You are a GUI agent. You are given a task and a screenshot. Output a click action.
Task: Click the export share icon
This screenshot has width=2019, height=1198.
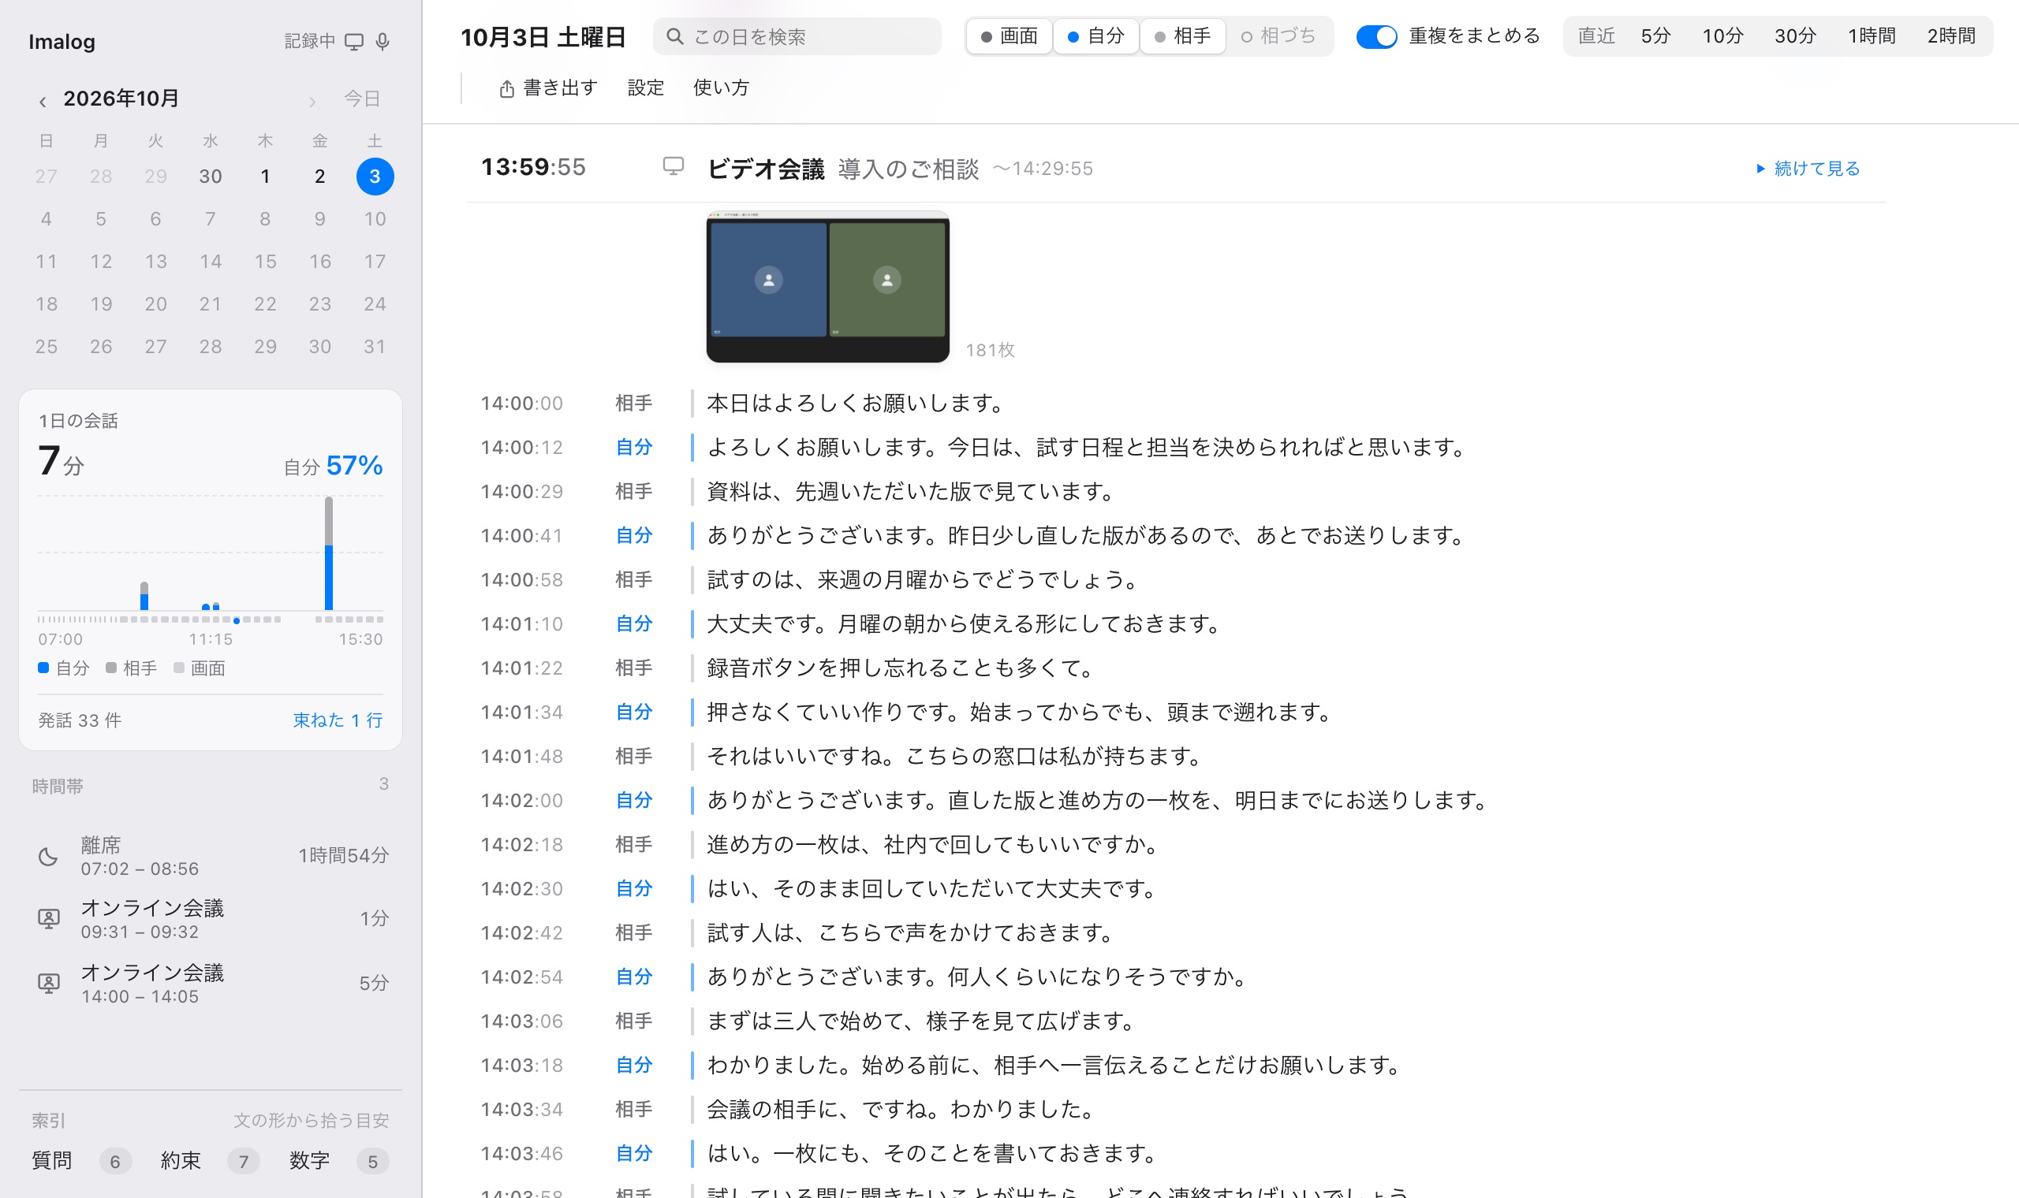506,88
